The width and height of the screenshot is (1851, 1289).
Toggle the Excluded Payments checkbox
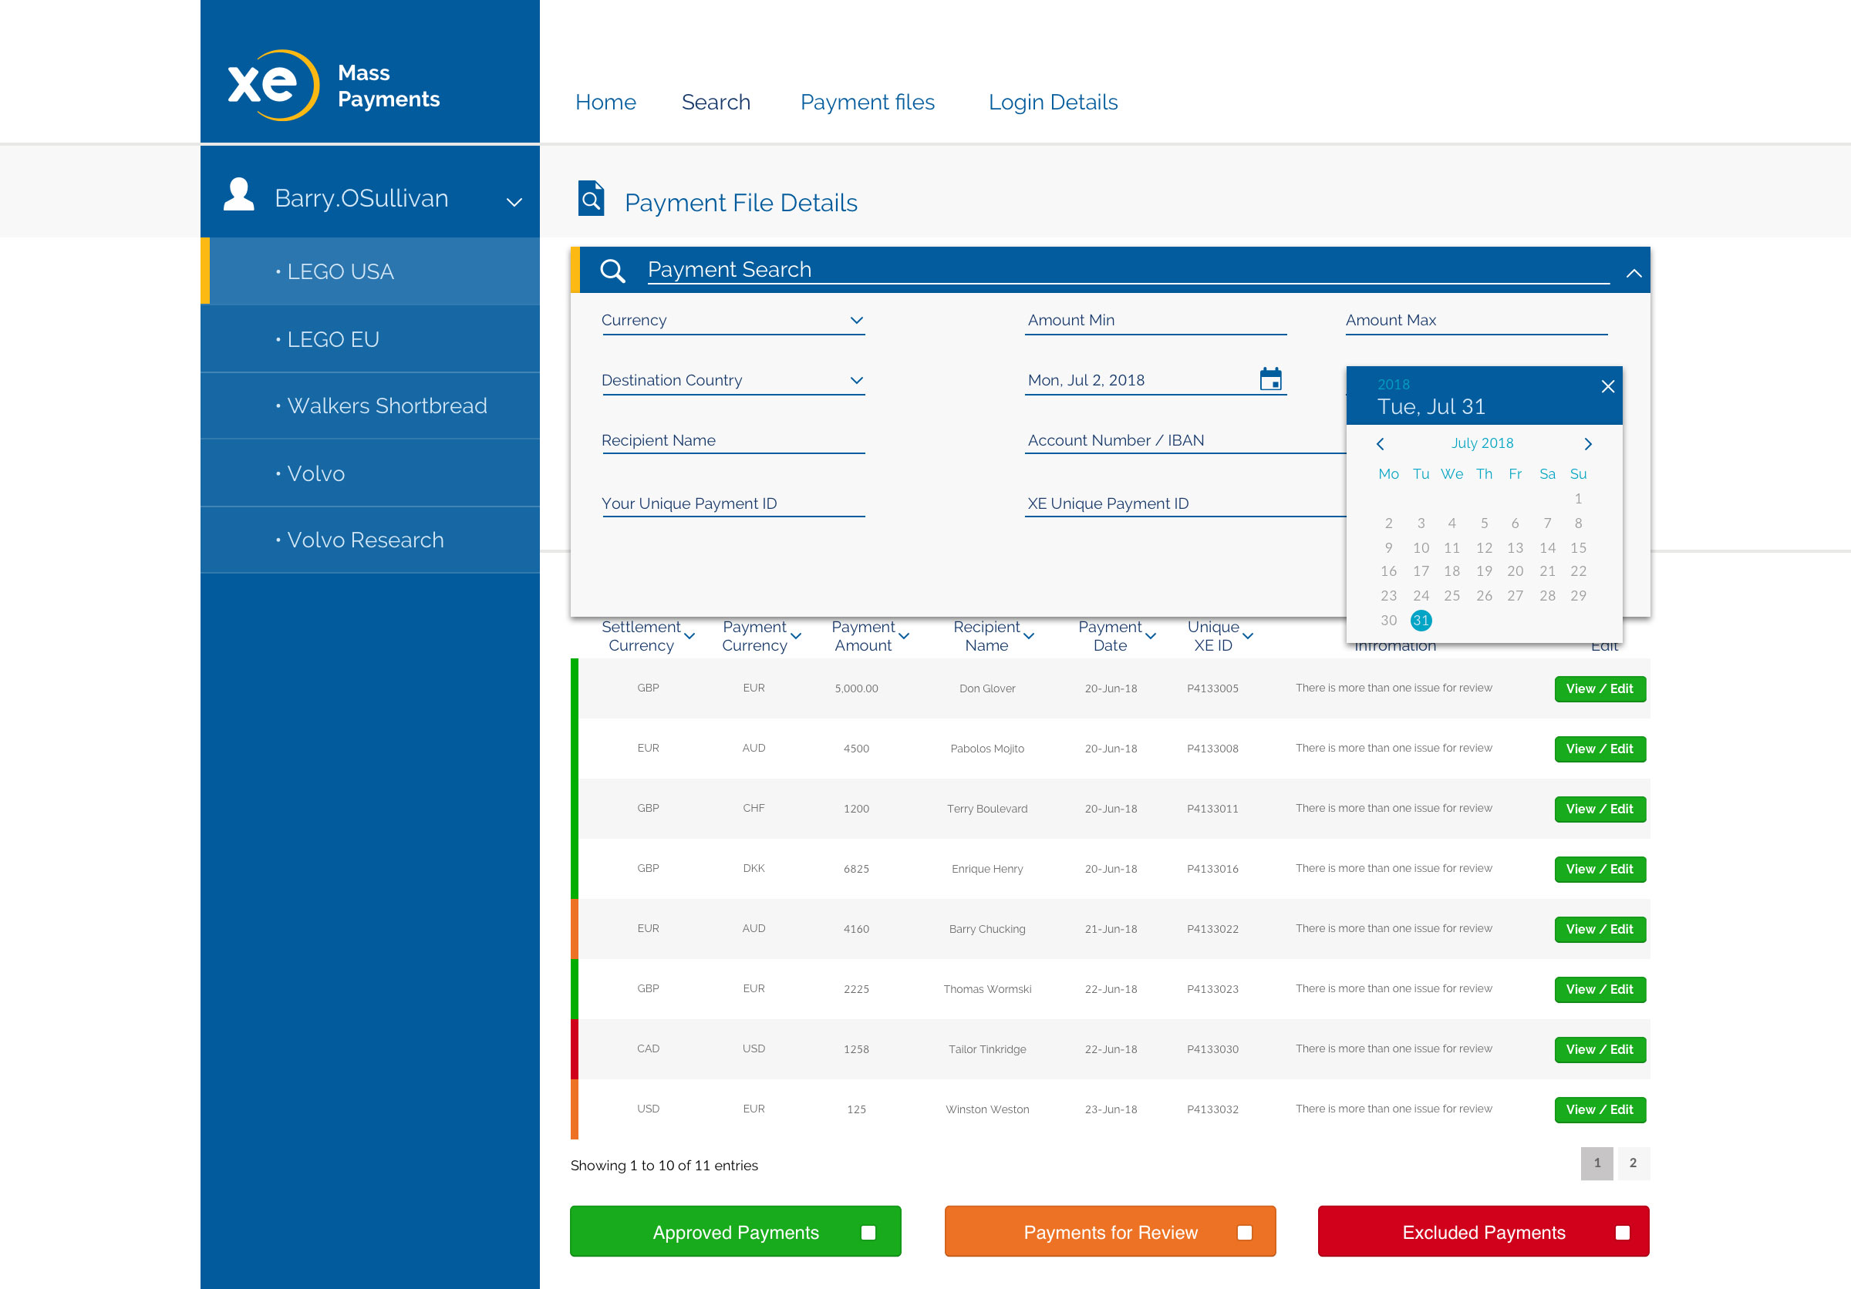1622,1233
